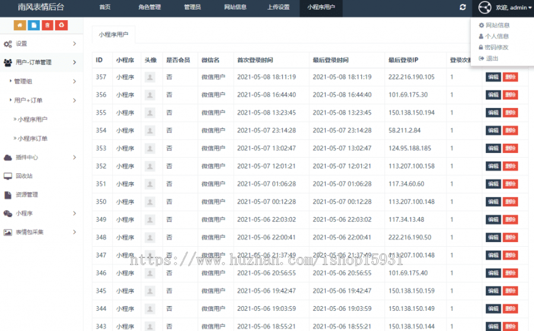The height and width of the screenshot is (331, 534).
Task: Expand the 管理组 submenu
Action: [x=40, y=81]
